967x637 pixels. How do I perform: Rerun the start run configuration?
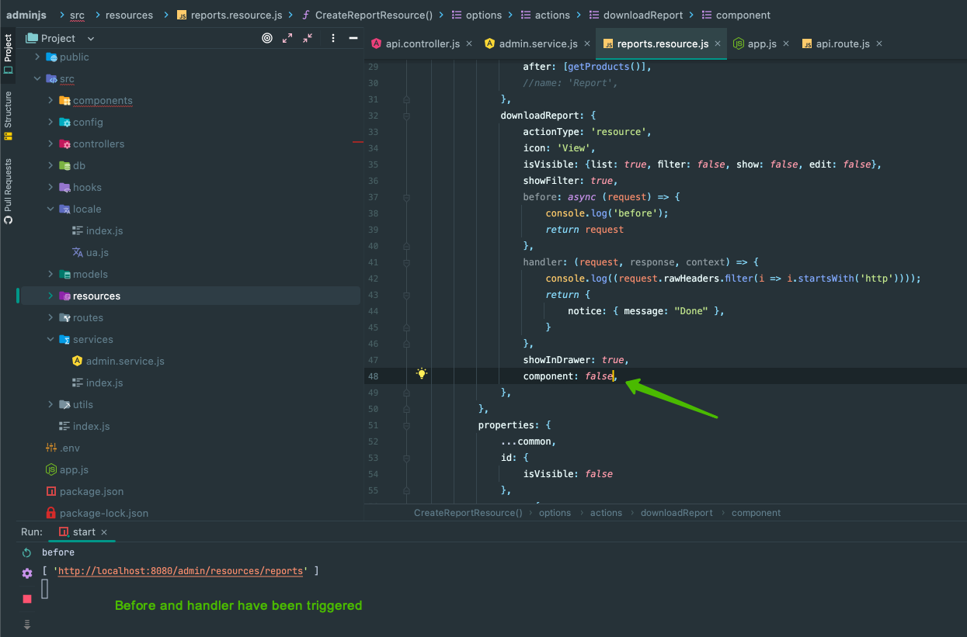click(27, 552)
